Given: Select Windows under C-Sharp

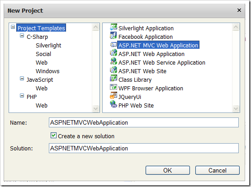Looking at the screenshot, I should tap(47, 71).
